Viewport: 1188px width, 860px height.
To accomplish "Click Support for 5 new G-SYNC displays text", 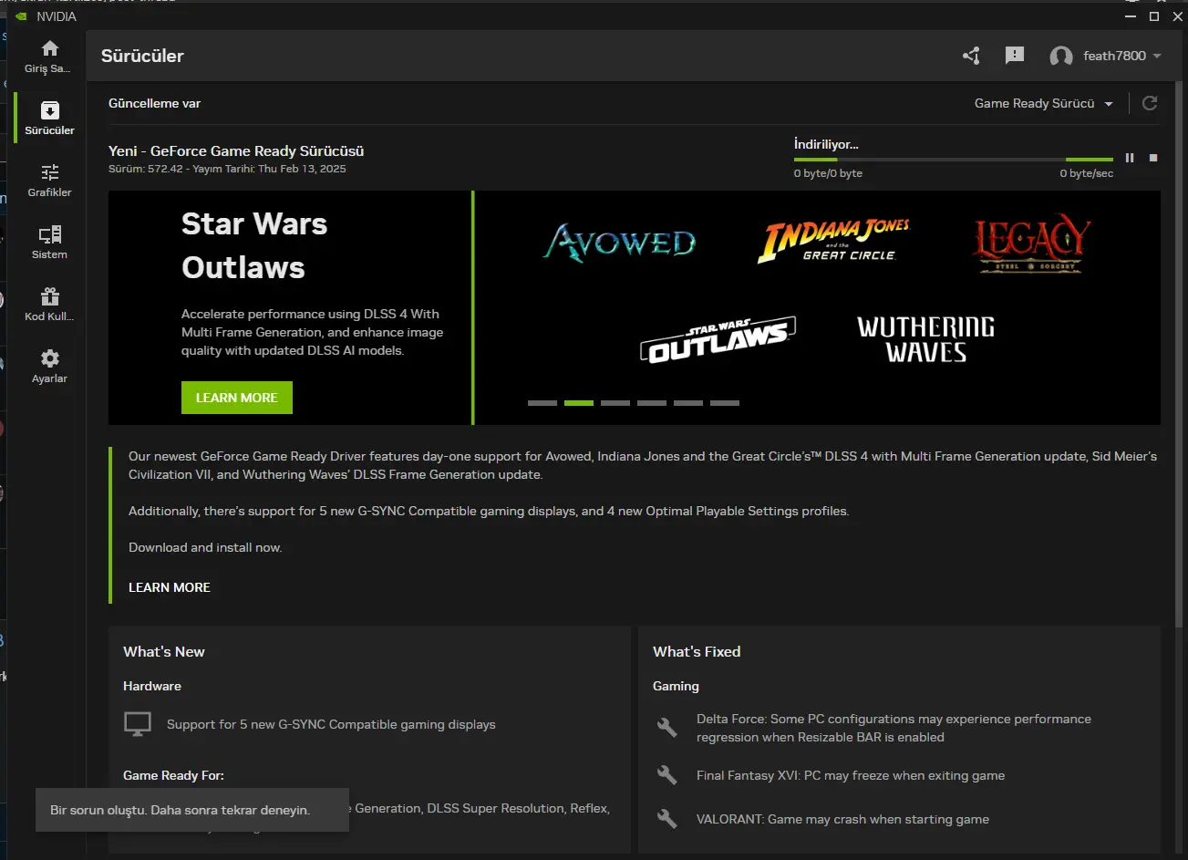I will coord(331,724).
